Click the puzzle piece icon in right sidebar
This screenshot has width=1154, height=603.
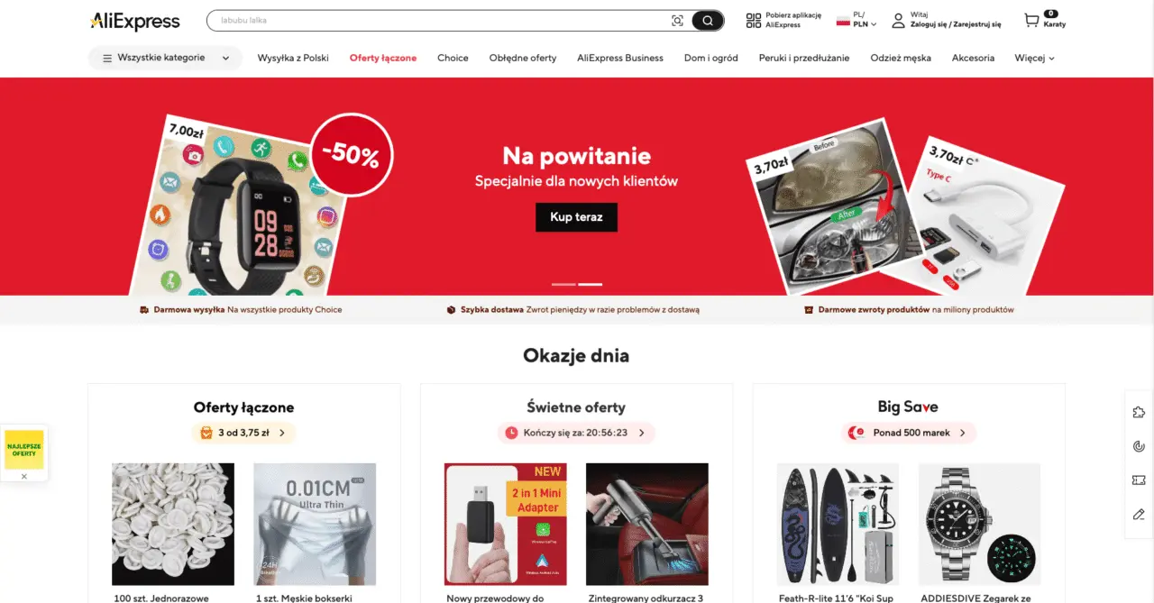point(1139,412)
